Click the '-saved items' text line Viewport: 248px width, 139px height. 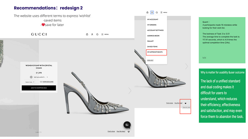point(52,20)
